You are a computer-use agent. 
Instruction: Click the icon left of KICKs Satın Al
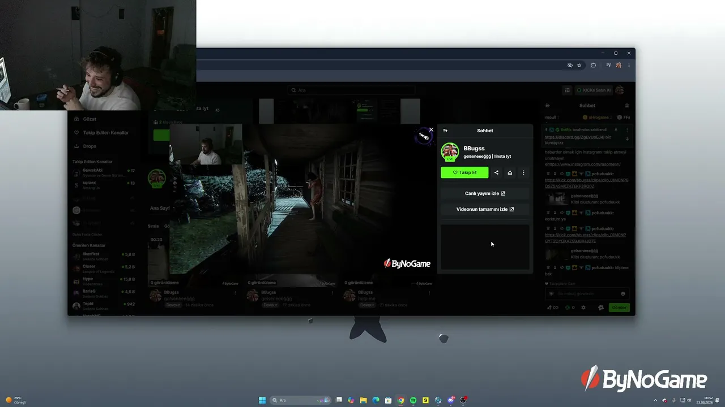(568, 90)
